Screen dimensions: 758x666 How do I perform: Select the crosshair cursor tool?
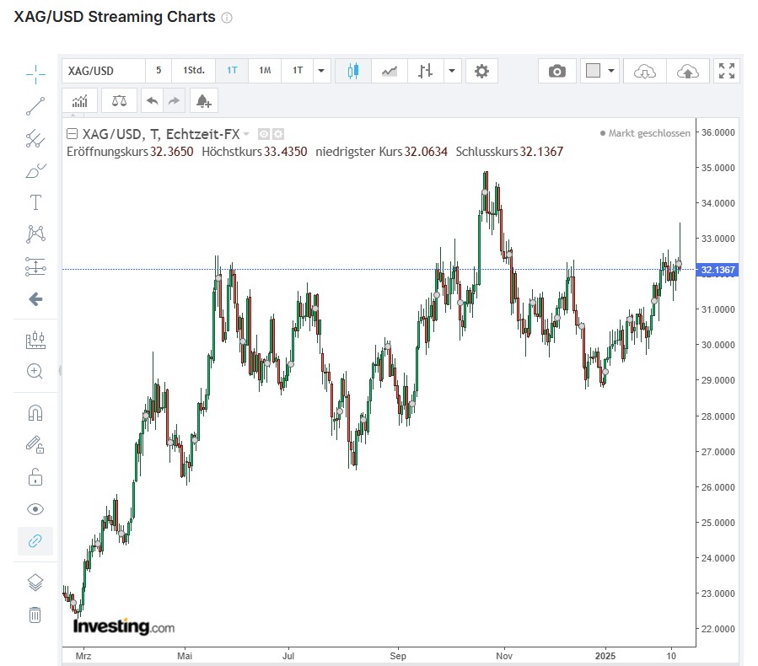(x=35, y=74)
